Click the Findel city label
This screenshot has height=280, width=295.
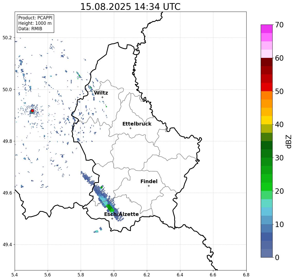[x=149, y=181]
